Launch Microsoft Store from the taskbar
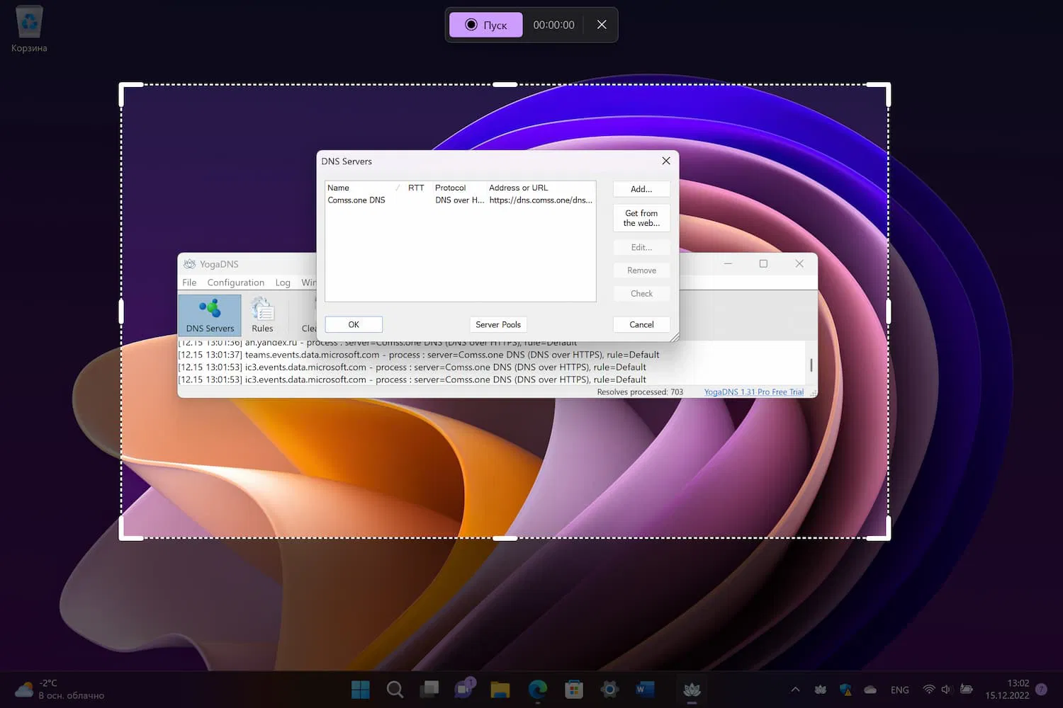This screenshot has height=708, width=1063. [573, 689]
